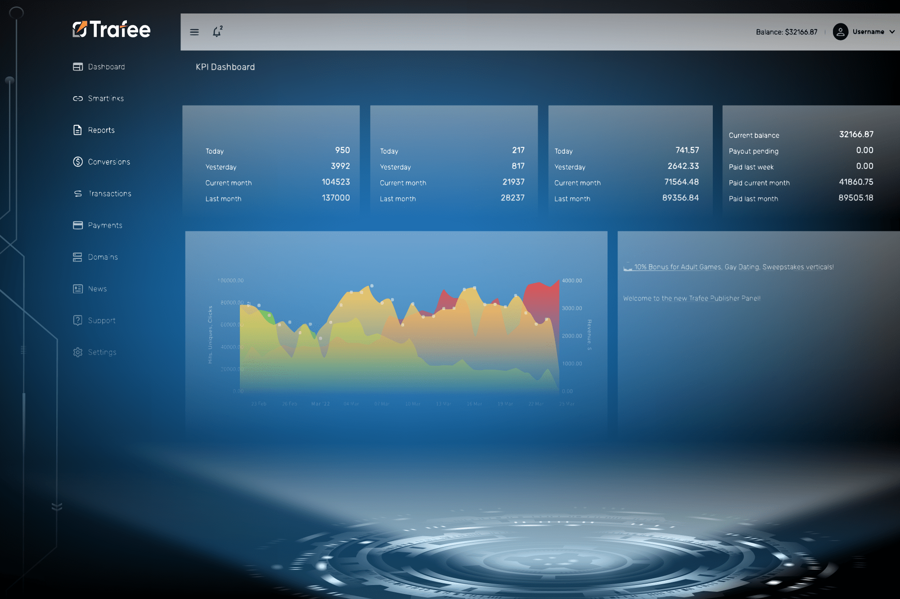Click the Today value 217
This screenshot has width=900, height=599.
tap(518, 150)
